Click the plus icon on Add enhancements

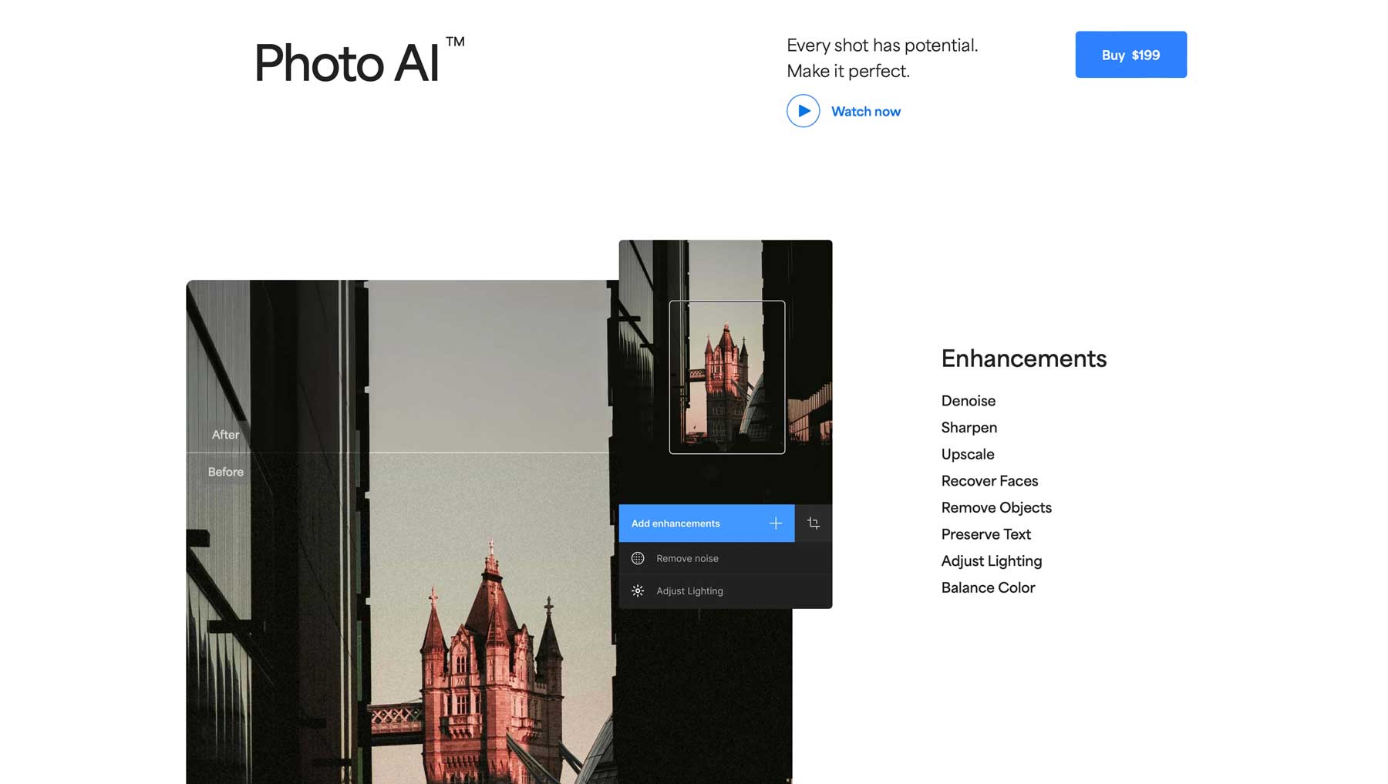pyautogui.click(x=776, y=523)
